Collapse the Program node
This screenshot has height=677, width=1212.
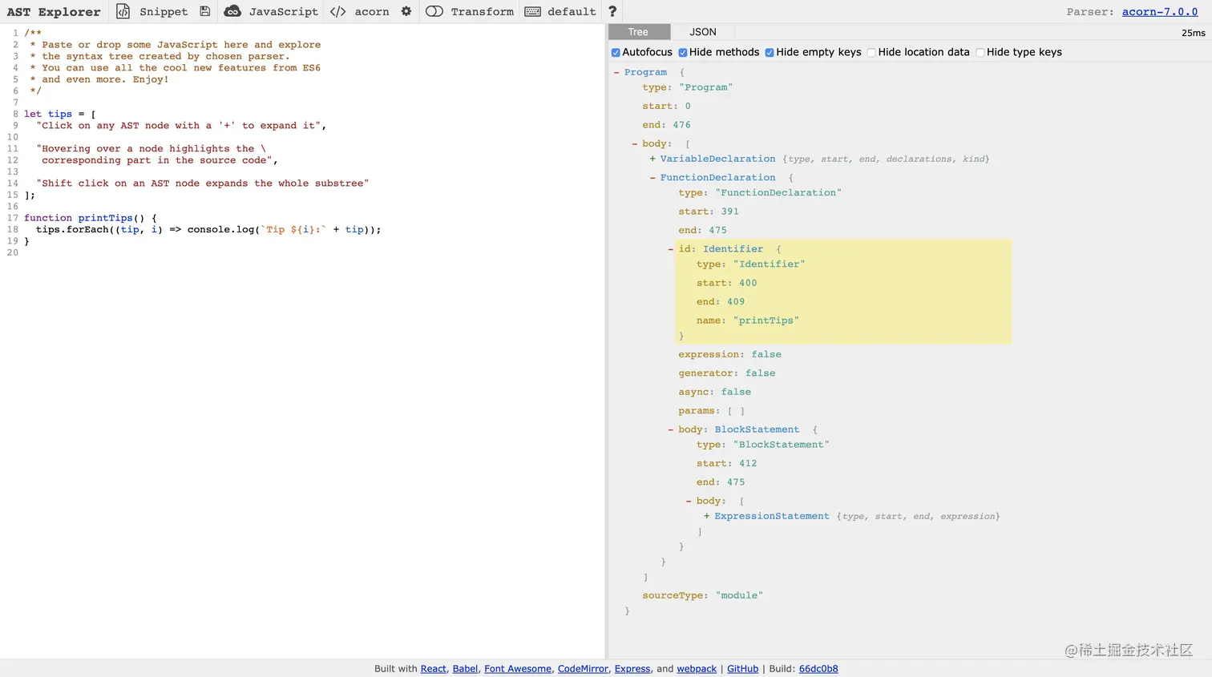(616, 72)
